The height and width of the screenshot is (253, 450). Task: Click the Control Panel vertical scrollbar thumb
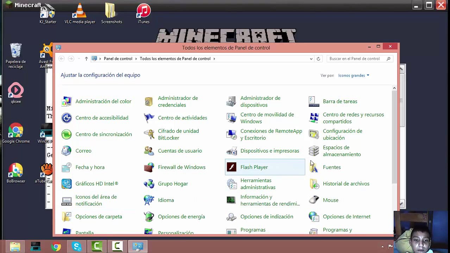(x=394, y=137)
